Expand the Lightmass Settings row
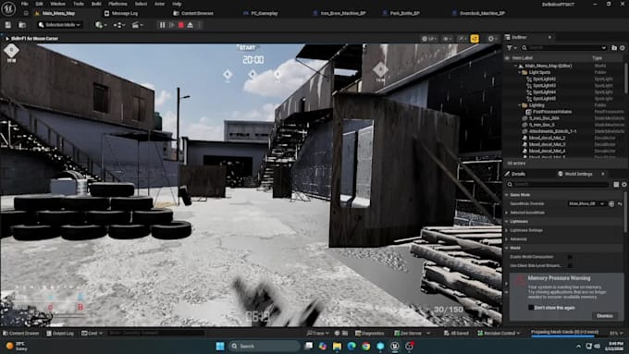The width and height of the screenshot is (629, 354). (x=507, y=230)
